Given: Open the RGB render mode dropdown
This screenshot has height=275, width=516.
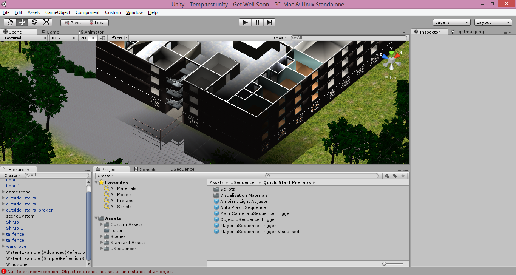Looking at the screenshot, I should pos(63,38).
